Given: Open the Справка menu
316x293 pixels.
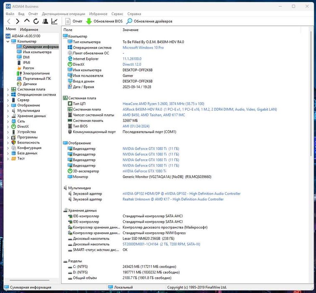Looking at the screenshot, I should [134, 14].
